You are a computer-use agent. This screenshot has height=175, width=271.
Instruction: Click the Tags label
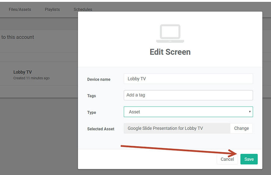92,96
